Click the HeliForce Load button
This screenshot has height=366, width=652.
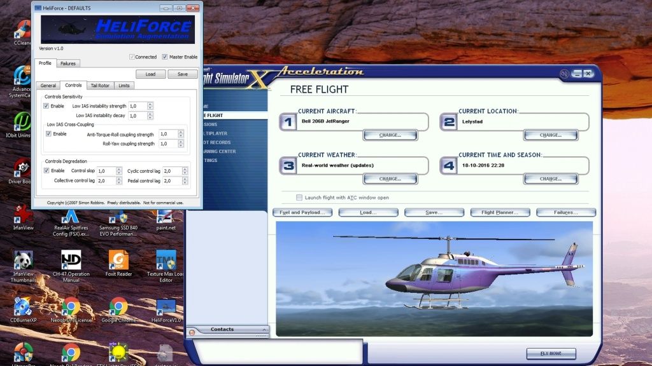(150, 74)
